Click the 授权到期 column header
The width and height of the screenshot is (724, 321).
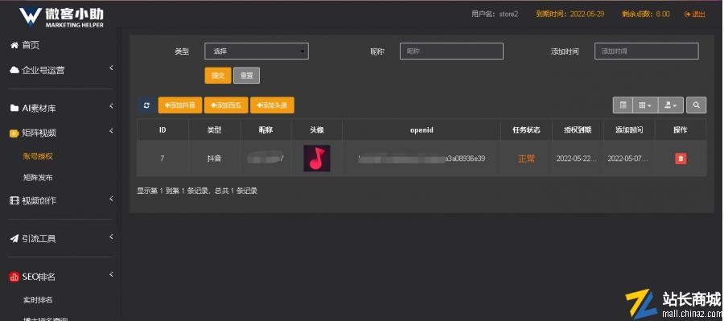coord(578,130)
